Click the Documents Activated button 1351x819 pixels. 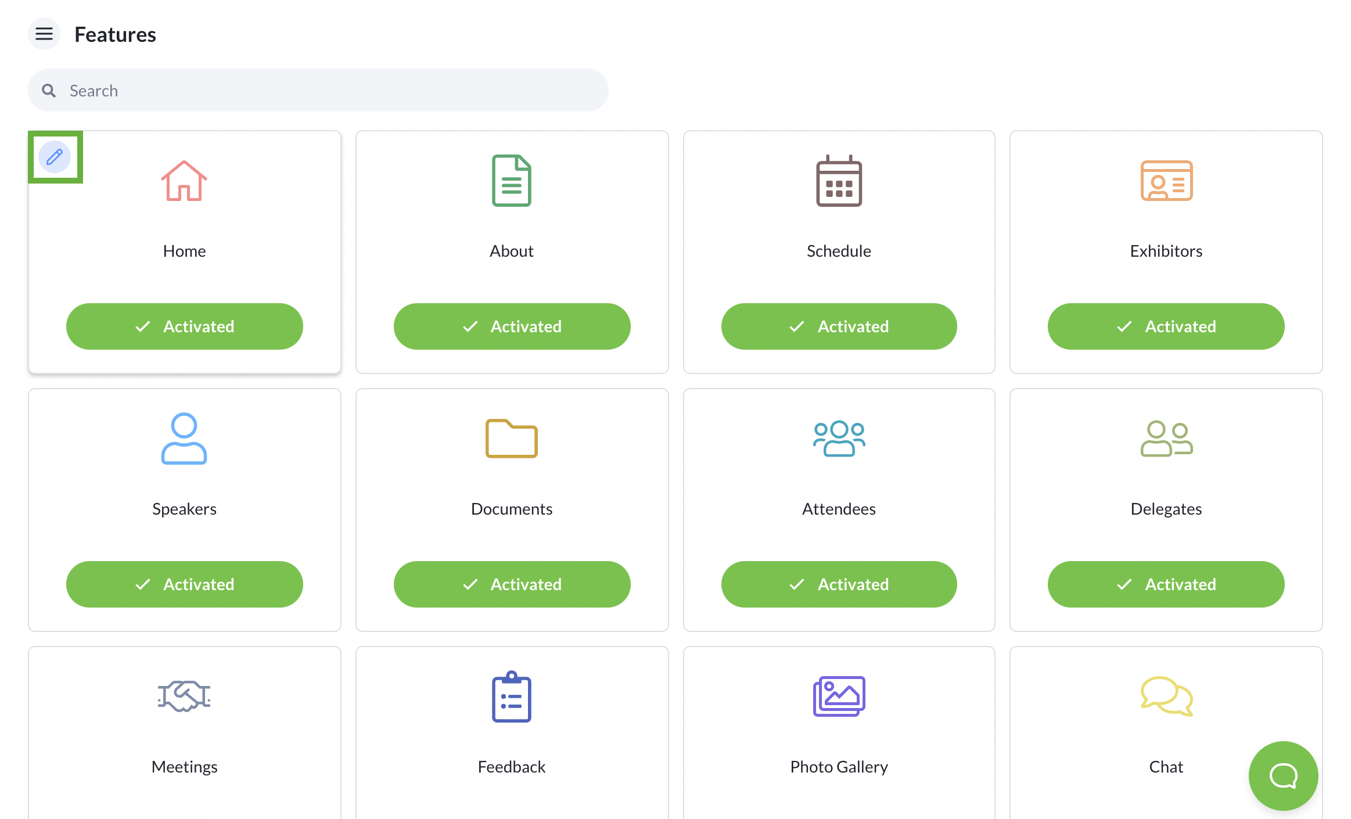(512, 584)
